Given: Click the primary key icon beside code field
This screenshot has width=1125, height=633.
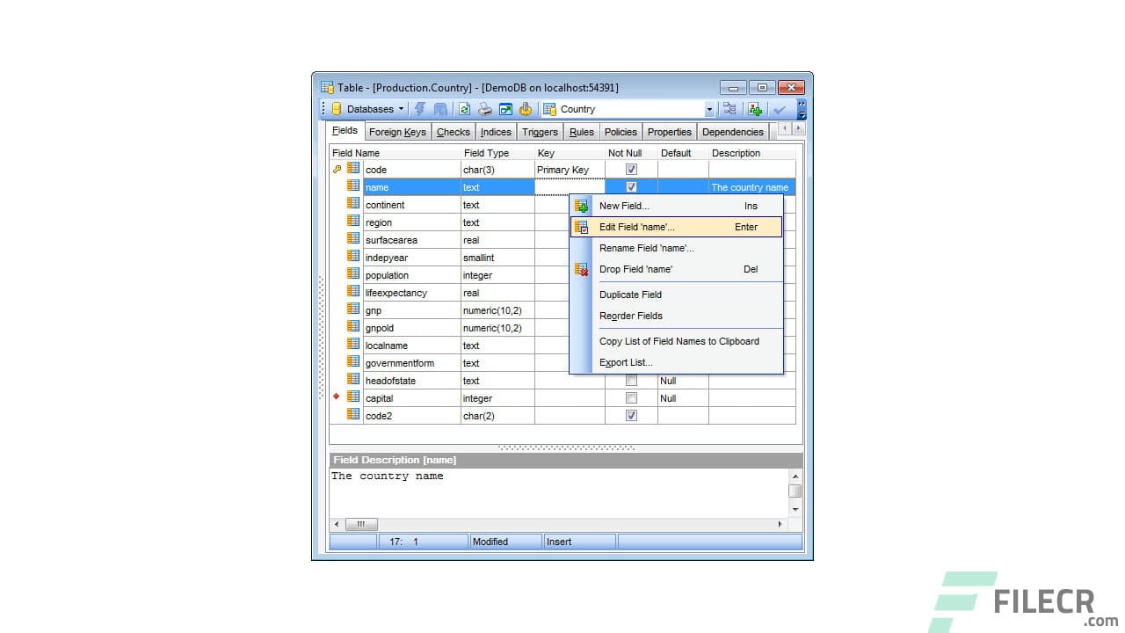Looking at the screenshot, I should coord(337,169).
